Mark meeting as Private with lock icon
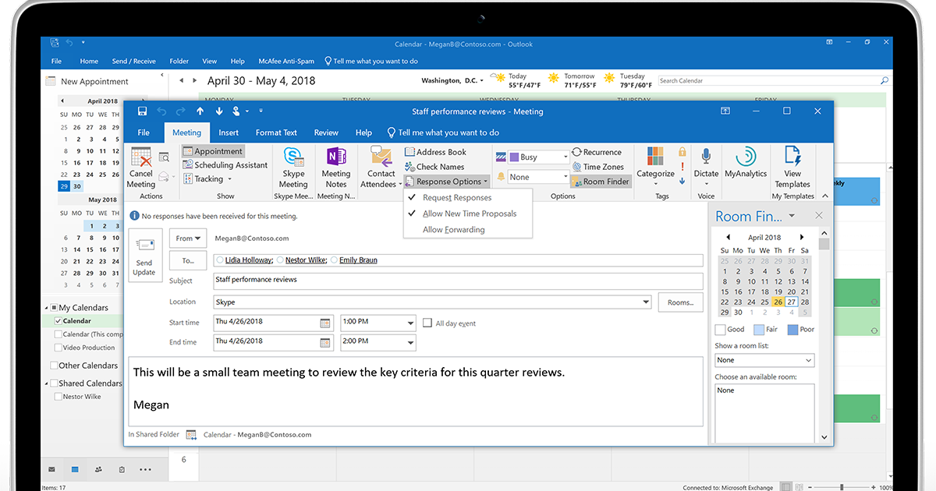936x491 pixels. pos(682,152)
